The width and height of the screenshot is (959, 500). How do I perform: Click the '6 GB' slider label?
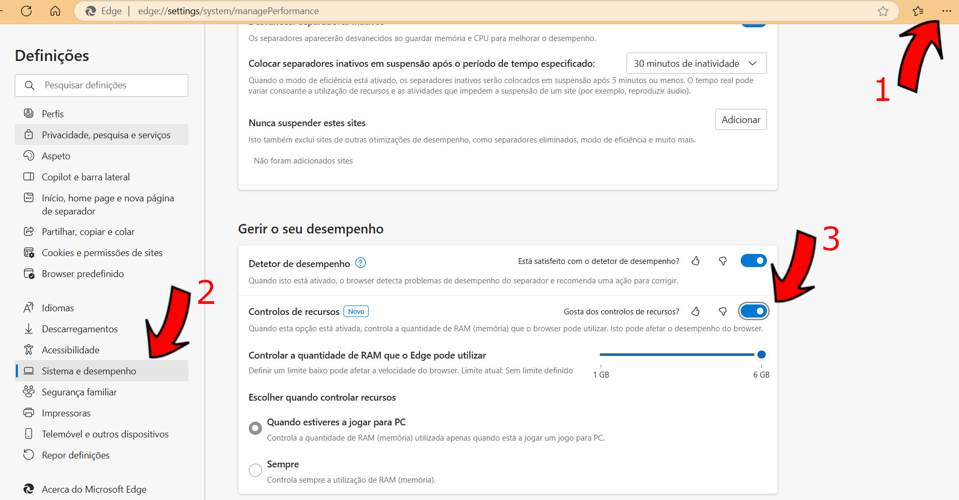click(761, 374)
